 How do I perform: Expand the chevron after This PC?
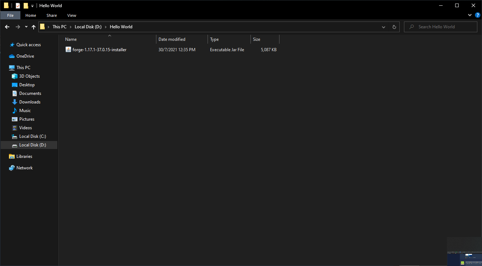[70, 27]
